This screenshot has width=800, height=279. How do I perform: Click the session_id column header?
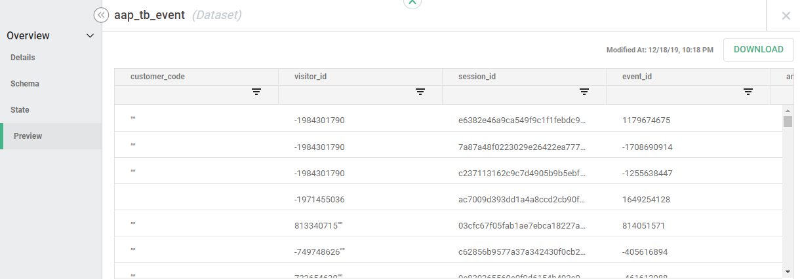tap(477, 77)
